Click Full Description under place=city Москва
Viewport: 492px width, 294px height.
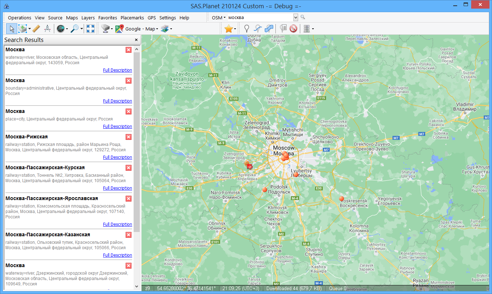click(x=117, y=127)
